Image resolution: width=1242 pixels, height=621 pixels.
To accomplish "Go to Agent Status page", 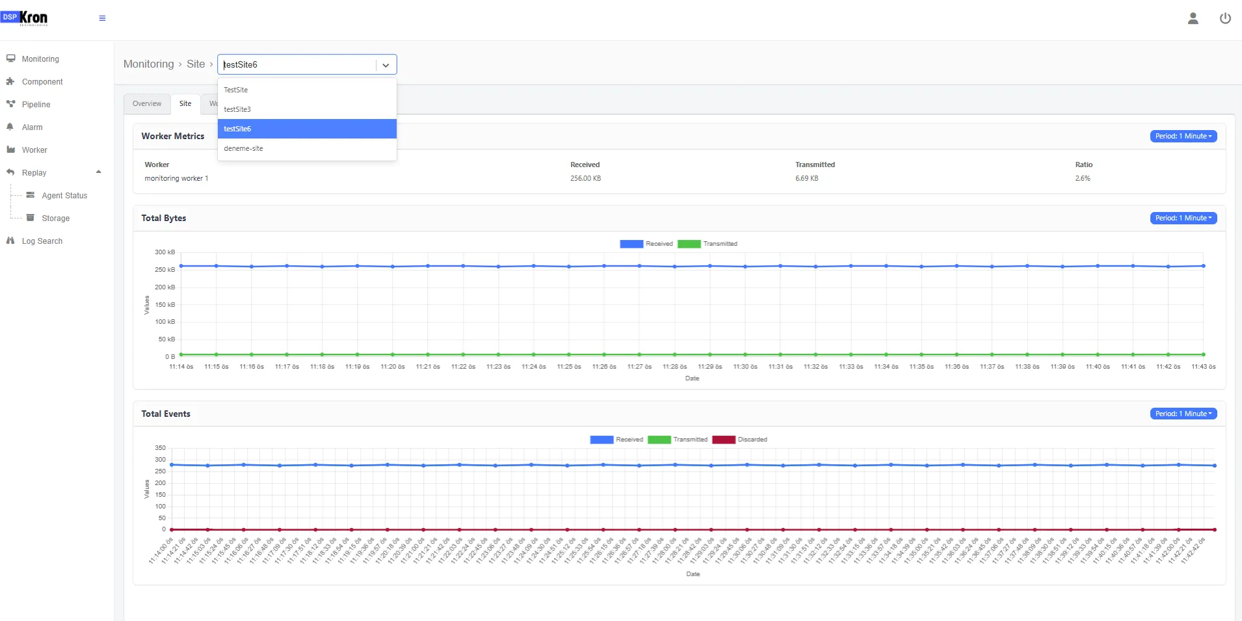I will tap(64, 196).
